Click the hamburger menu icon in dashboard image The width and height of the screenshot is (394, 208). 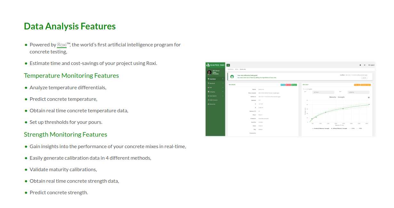228,65
